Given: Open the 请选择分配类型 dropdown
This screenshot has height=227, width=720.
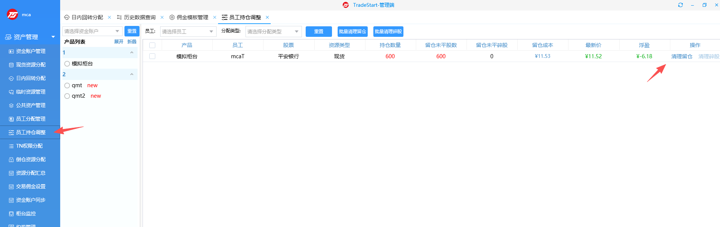Looking at the screenshot, I should (x=274, y=32).
